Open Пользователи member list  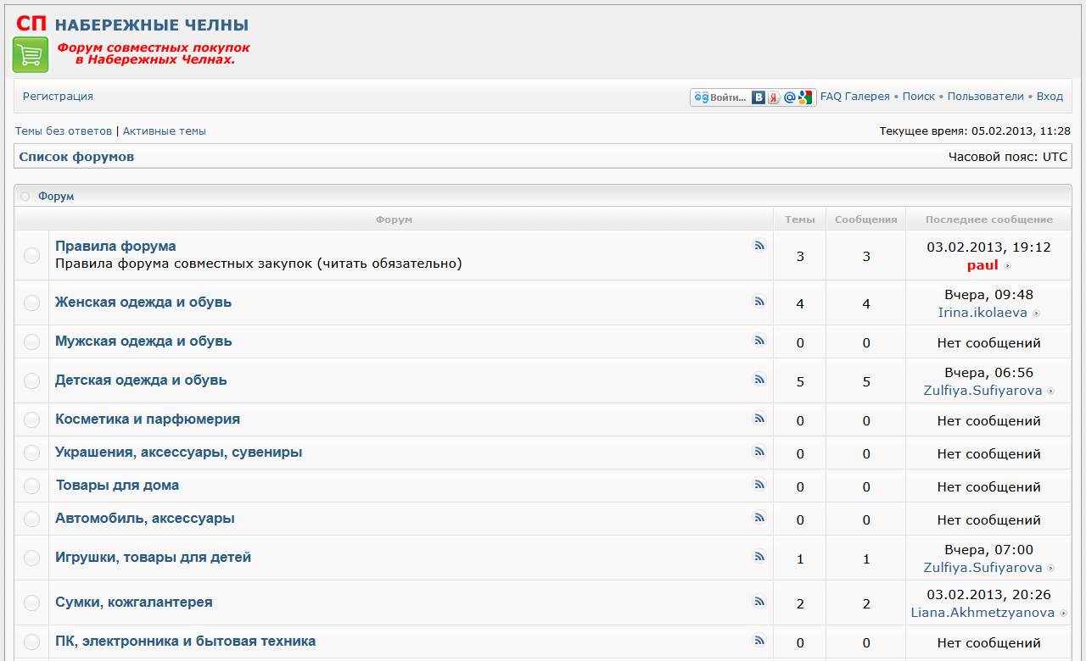click(x=985, y=97)
